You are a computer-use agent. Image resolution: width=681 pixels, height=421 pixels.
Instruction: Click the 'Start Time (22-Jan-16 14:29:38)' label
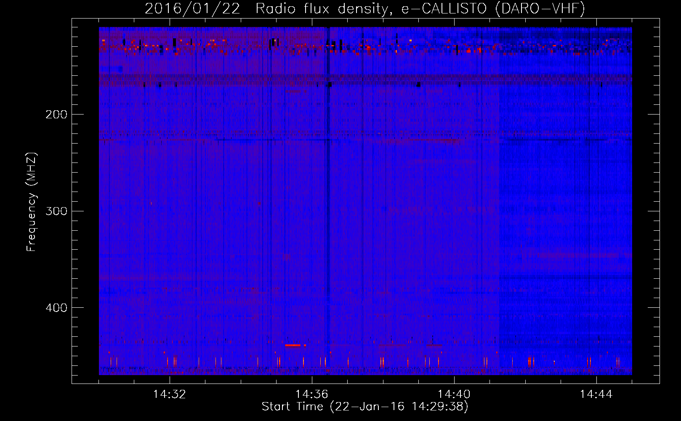pos(365,407)
